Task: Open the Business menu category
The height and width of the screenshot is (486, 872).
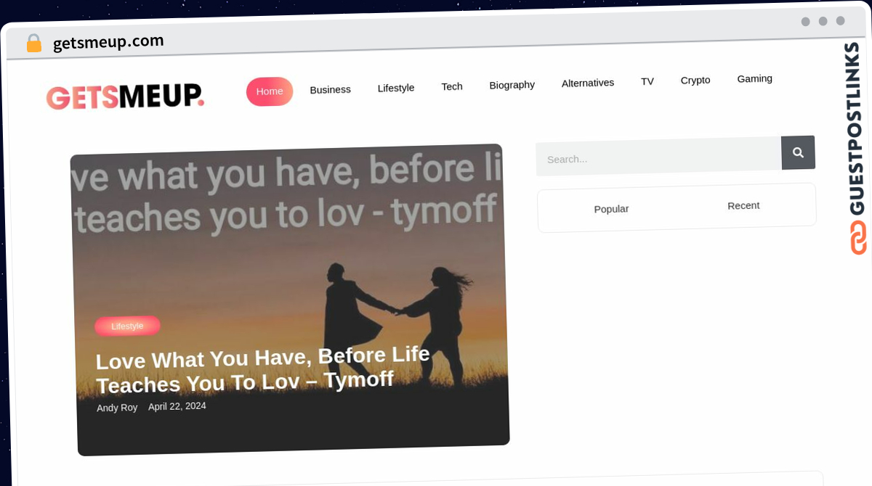Action: click(330, 89)
